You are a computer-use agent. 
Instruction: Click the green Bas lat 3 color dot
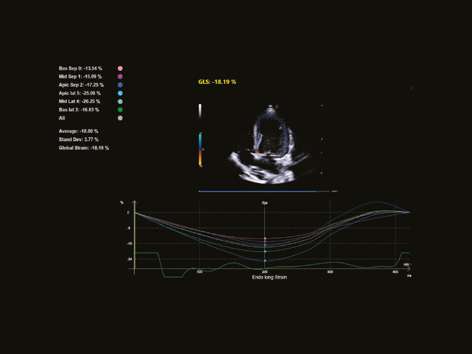click(x=120, y=110)
